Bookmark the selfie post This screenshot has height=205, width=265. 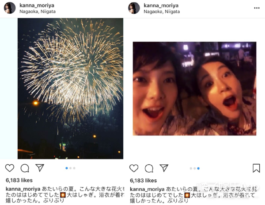pyautogui.click(x=256, y=168)
